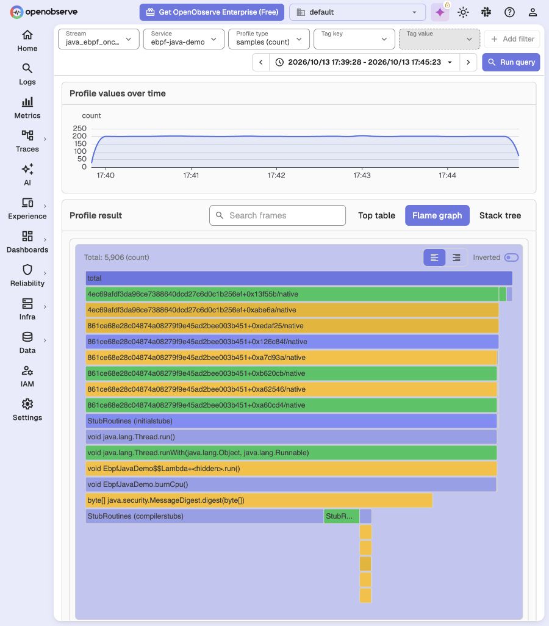Viewport: 549px width, 626px height.
Task: Open the Home page in sidebar
Action: 27,41
